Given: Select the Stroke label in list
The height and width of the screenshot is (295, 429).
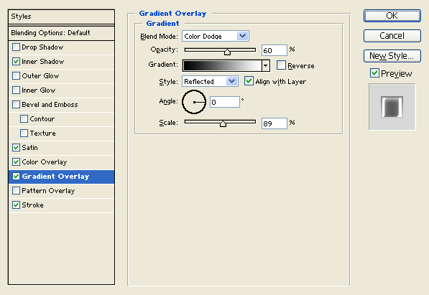Looking at the screenshot, I should coord(32,205).
